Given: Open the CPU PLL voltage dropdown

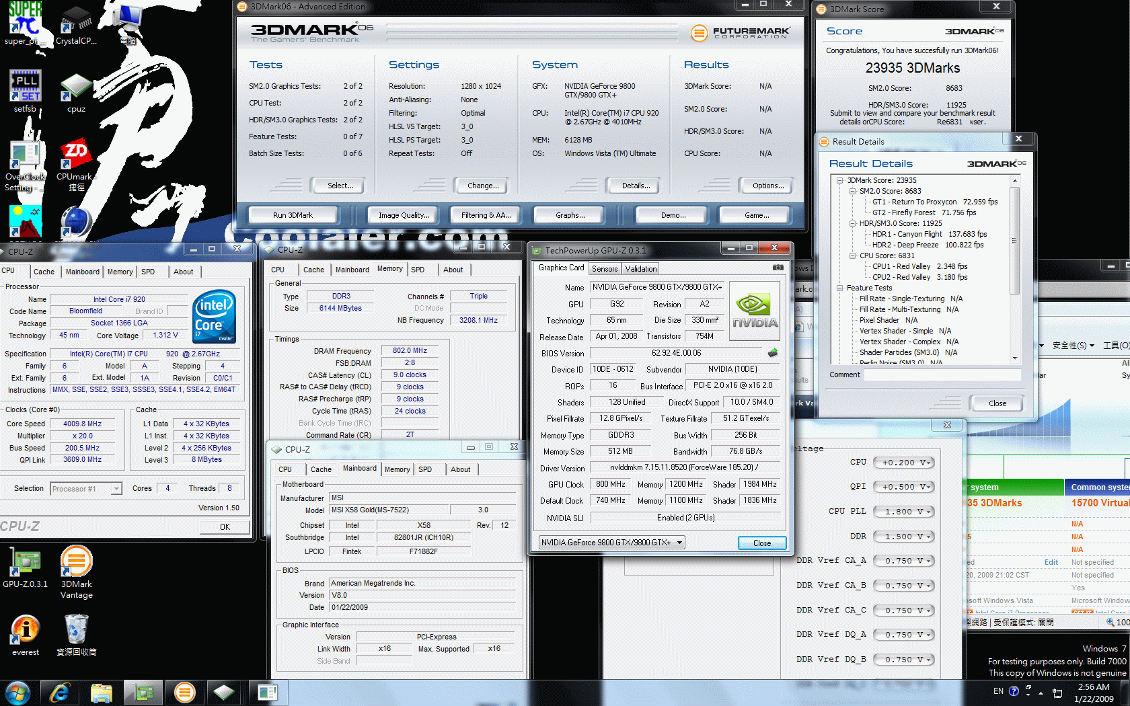Looking at the screenshot, I should click(905, 512).
